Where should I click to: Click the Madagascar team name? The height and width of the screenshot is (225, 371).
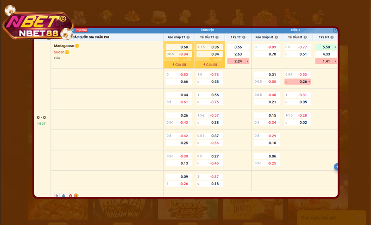pyautogui.click(x=63, y=46)
